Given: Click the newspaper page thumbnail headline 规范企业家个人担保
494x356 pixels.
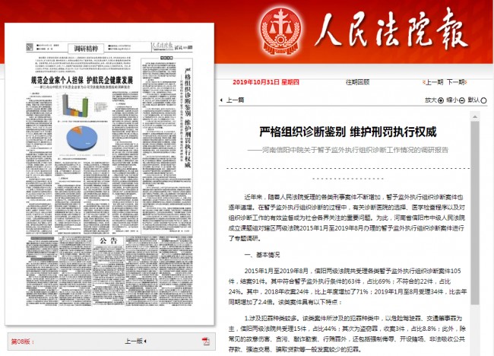Looking at the screenshot, I should (x=82, y=80).
